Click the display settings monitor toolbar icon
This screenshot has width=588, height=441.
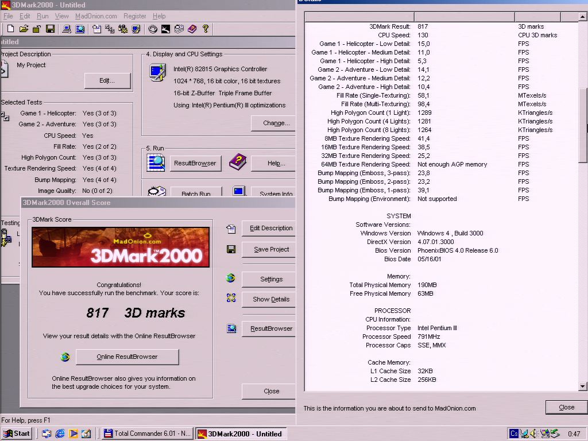pyautogui.click(x=136, y=29)
